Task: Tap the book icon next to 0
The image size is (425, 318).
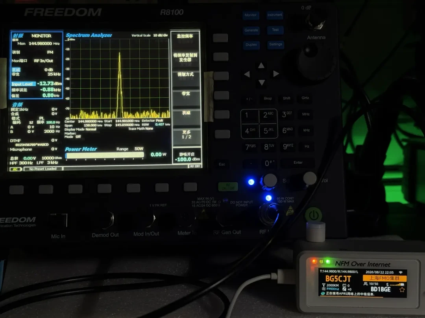Action: pos(344,285)
